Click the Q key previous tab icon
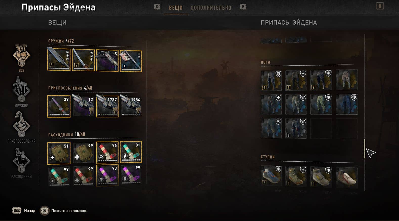Viewport: 399px width, 221px height. (x=157, y=7)
